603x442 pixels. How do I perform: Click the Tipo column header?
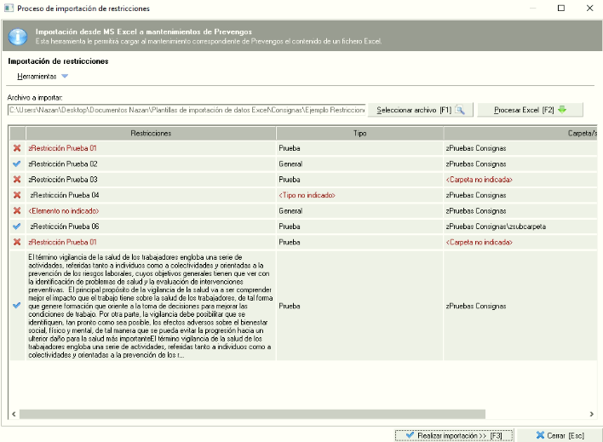coord(359,134)
